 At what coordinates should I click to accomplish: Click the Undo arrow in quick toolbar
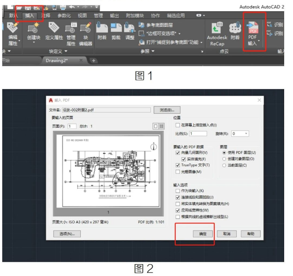coord(72,7)
